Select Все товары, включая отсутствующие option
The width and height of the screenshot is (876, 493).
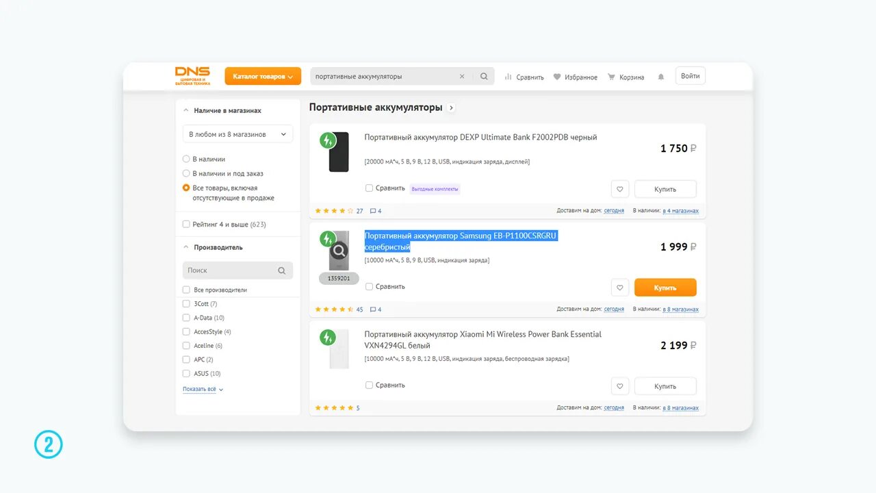[186, 188]
